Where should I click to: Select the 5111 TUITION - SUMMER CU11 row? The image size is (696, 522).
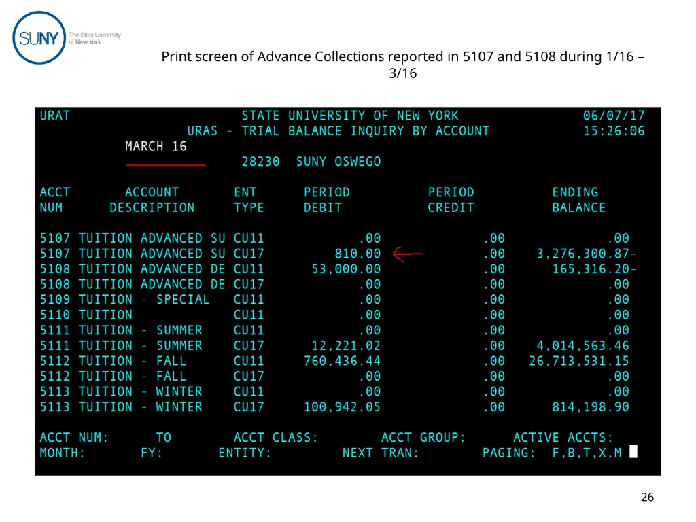coord(334,330)
